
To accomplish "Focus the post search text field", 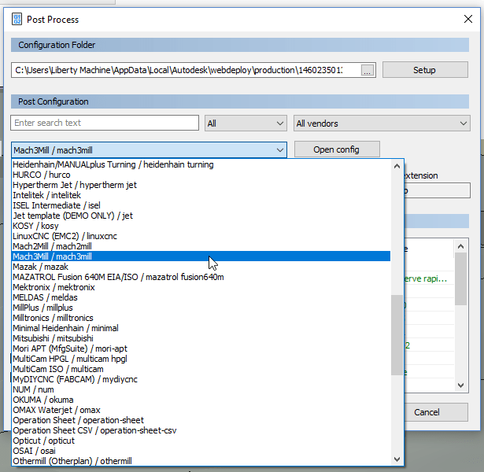I will click(x=105, y=123).
